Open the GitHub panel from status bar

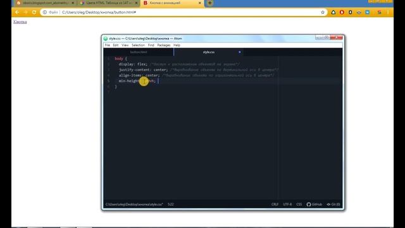click(315, 204)
